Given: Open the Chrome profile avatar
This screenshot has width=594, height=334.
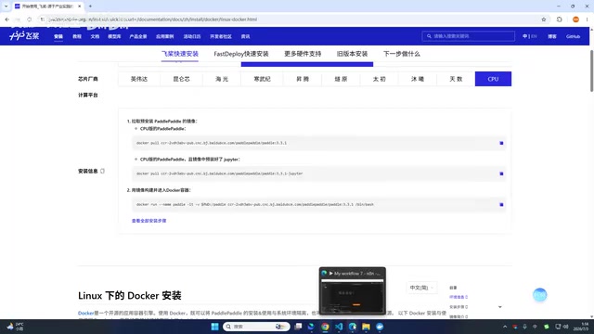Looking at the screenshot, I should pyautogui.click(x=575, y=19).
